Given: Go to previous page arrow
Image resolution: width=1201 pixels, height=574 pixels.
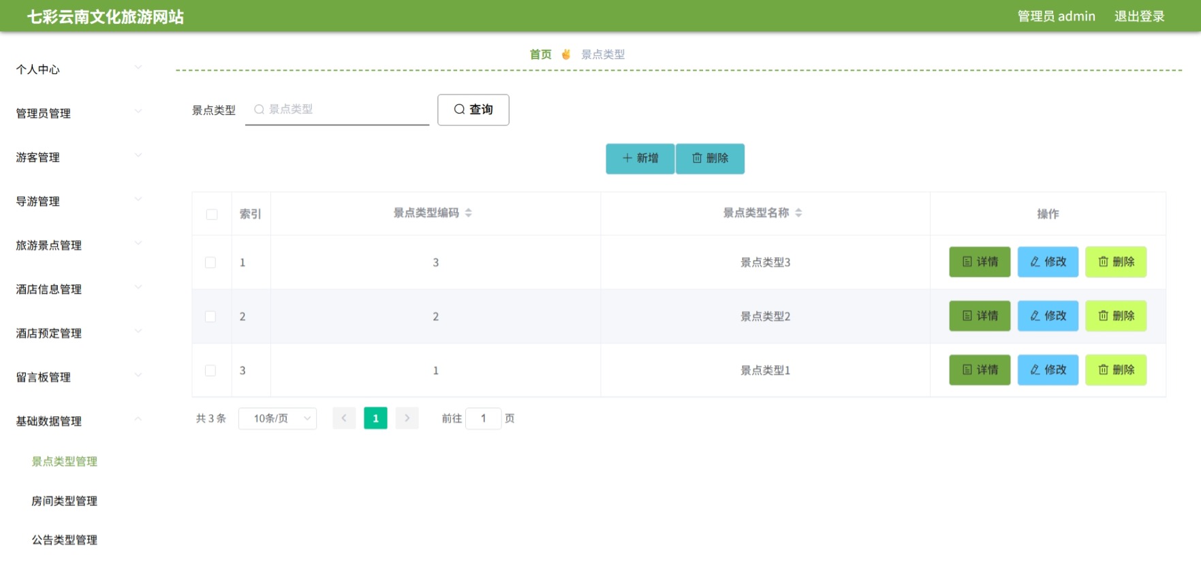Looking at the screenshot, I should [x=344, y=418].
